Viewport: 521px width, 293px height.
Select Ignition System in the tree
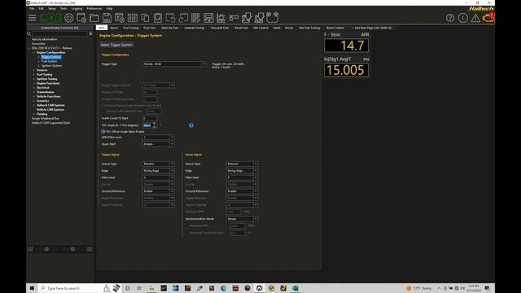click(51, 66)
